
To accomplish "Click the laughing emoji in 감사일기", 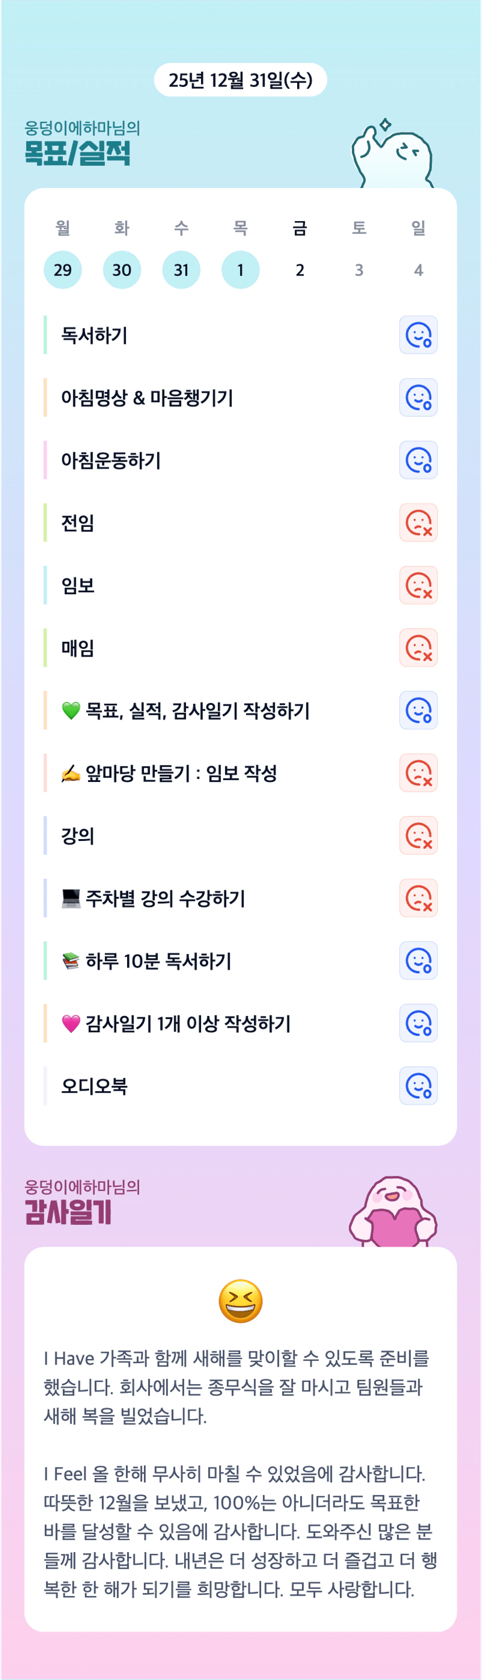I will click(x=240, y=1301).
